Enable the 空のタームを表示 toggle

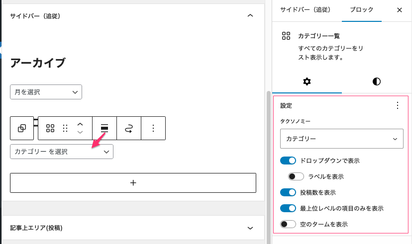(288, 224)
